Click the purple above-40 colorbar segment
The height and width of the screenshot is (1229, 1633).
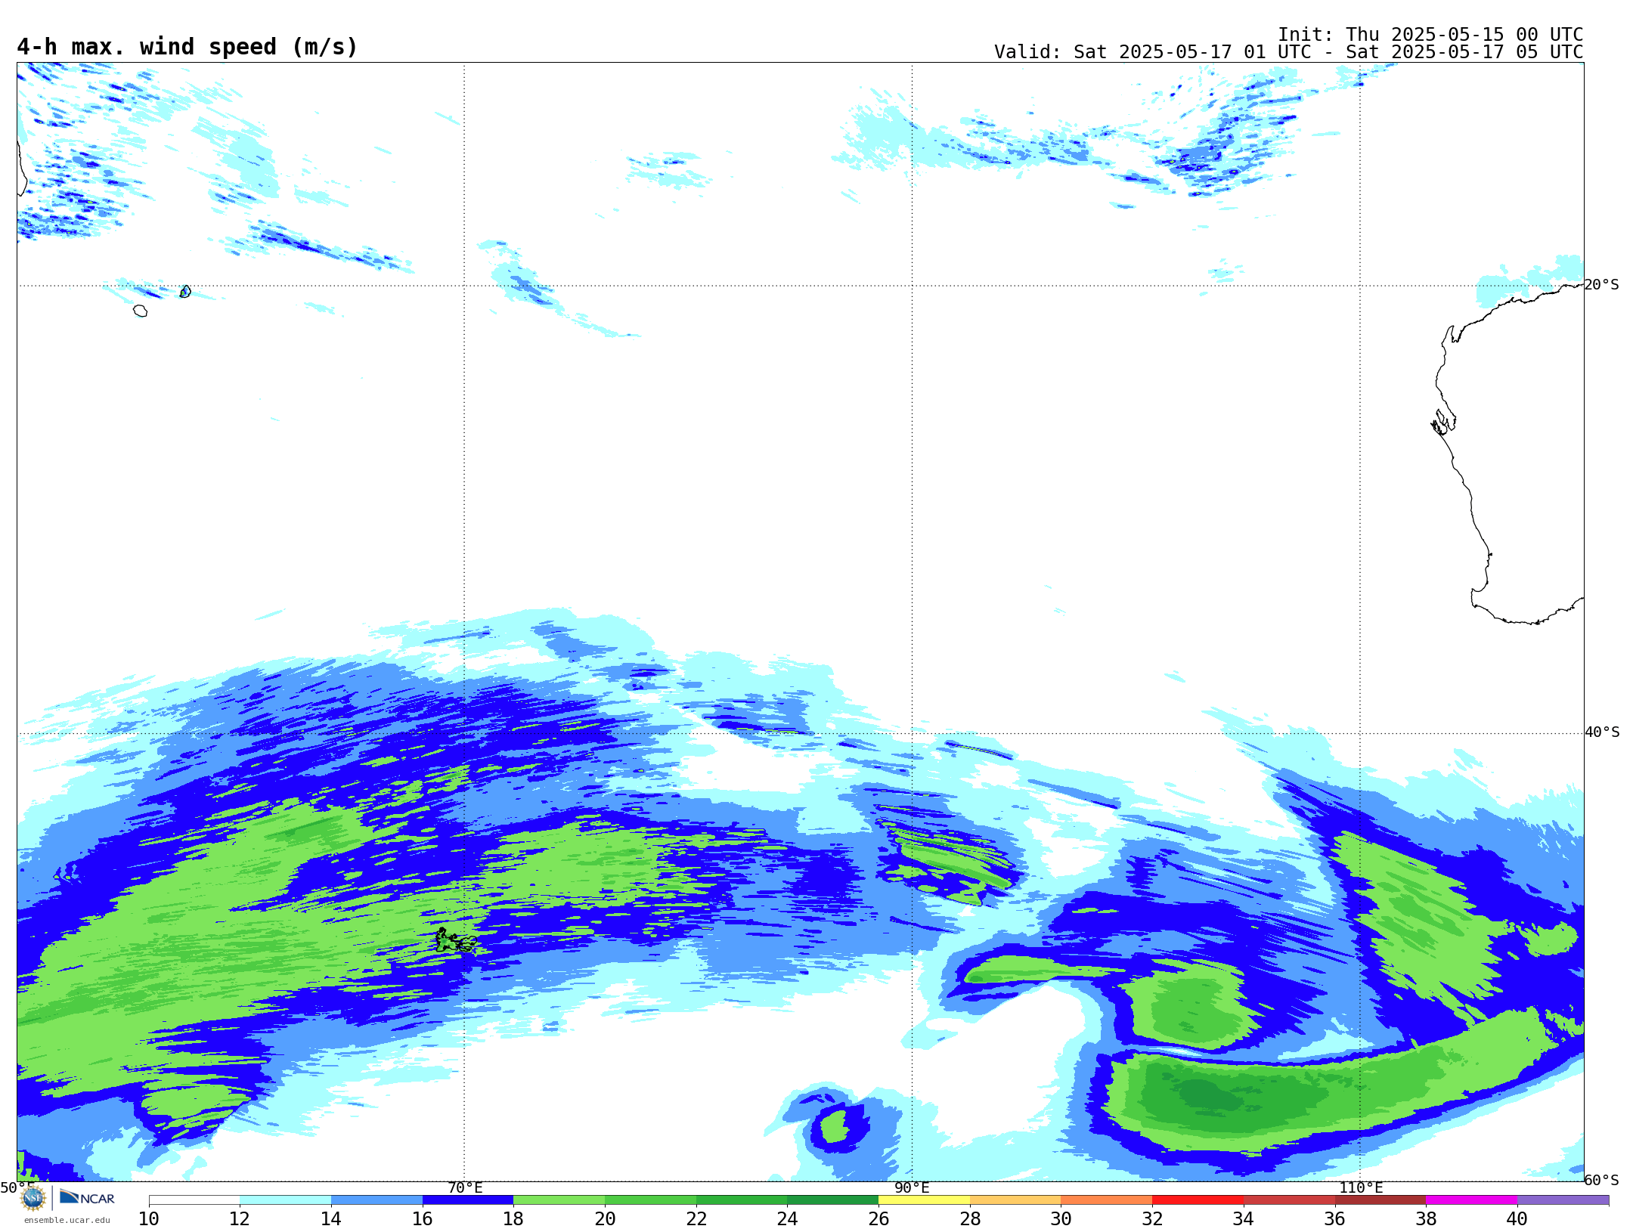[x=1563, y=1200]
